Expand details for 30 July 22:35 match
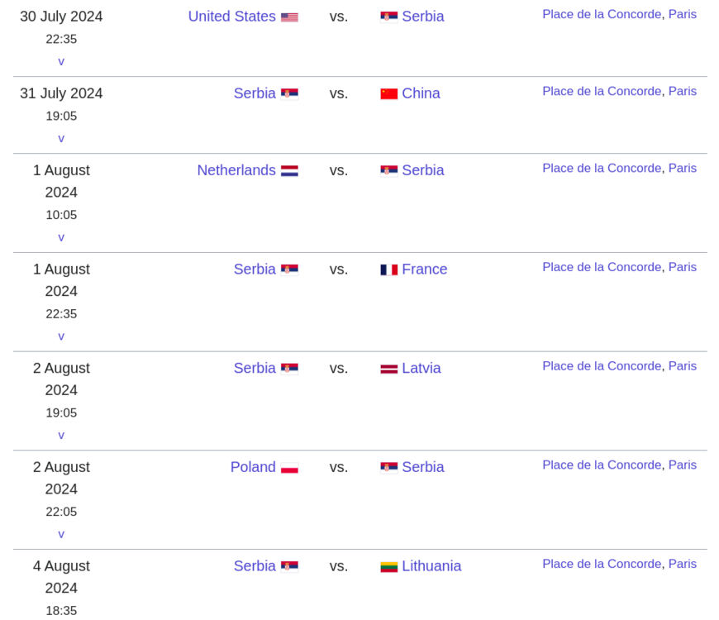 pos(61,61)
